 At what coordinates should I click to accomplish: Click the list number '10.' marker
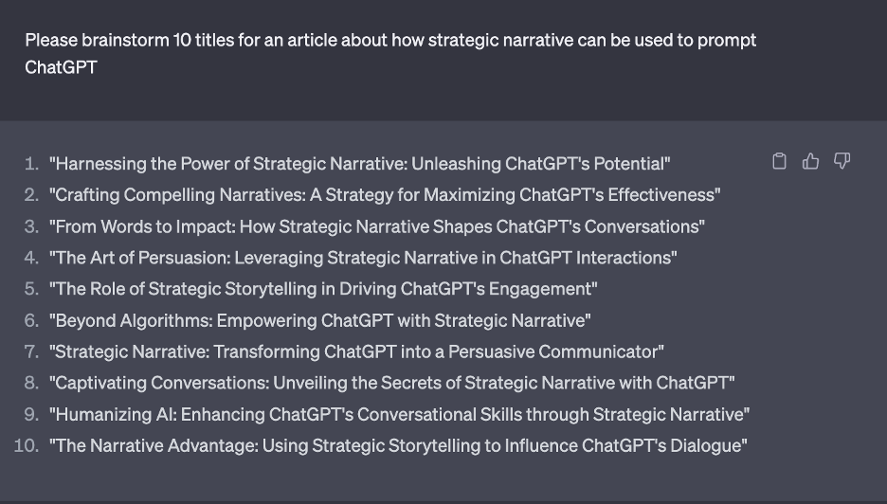pyautogui.click(x=27, y=445)
